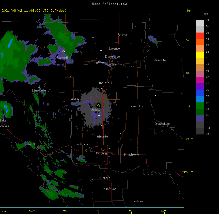Click the 65 dBZ red legend swatch

click(x=200, y=36)
